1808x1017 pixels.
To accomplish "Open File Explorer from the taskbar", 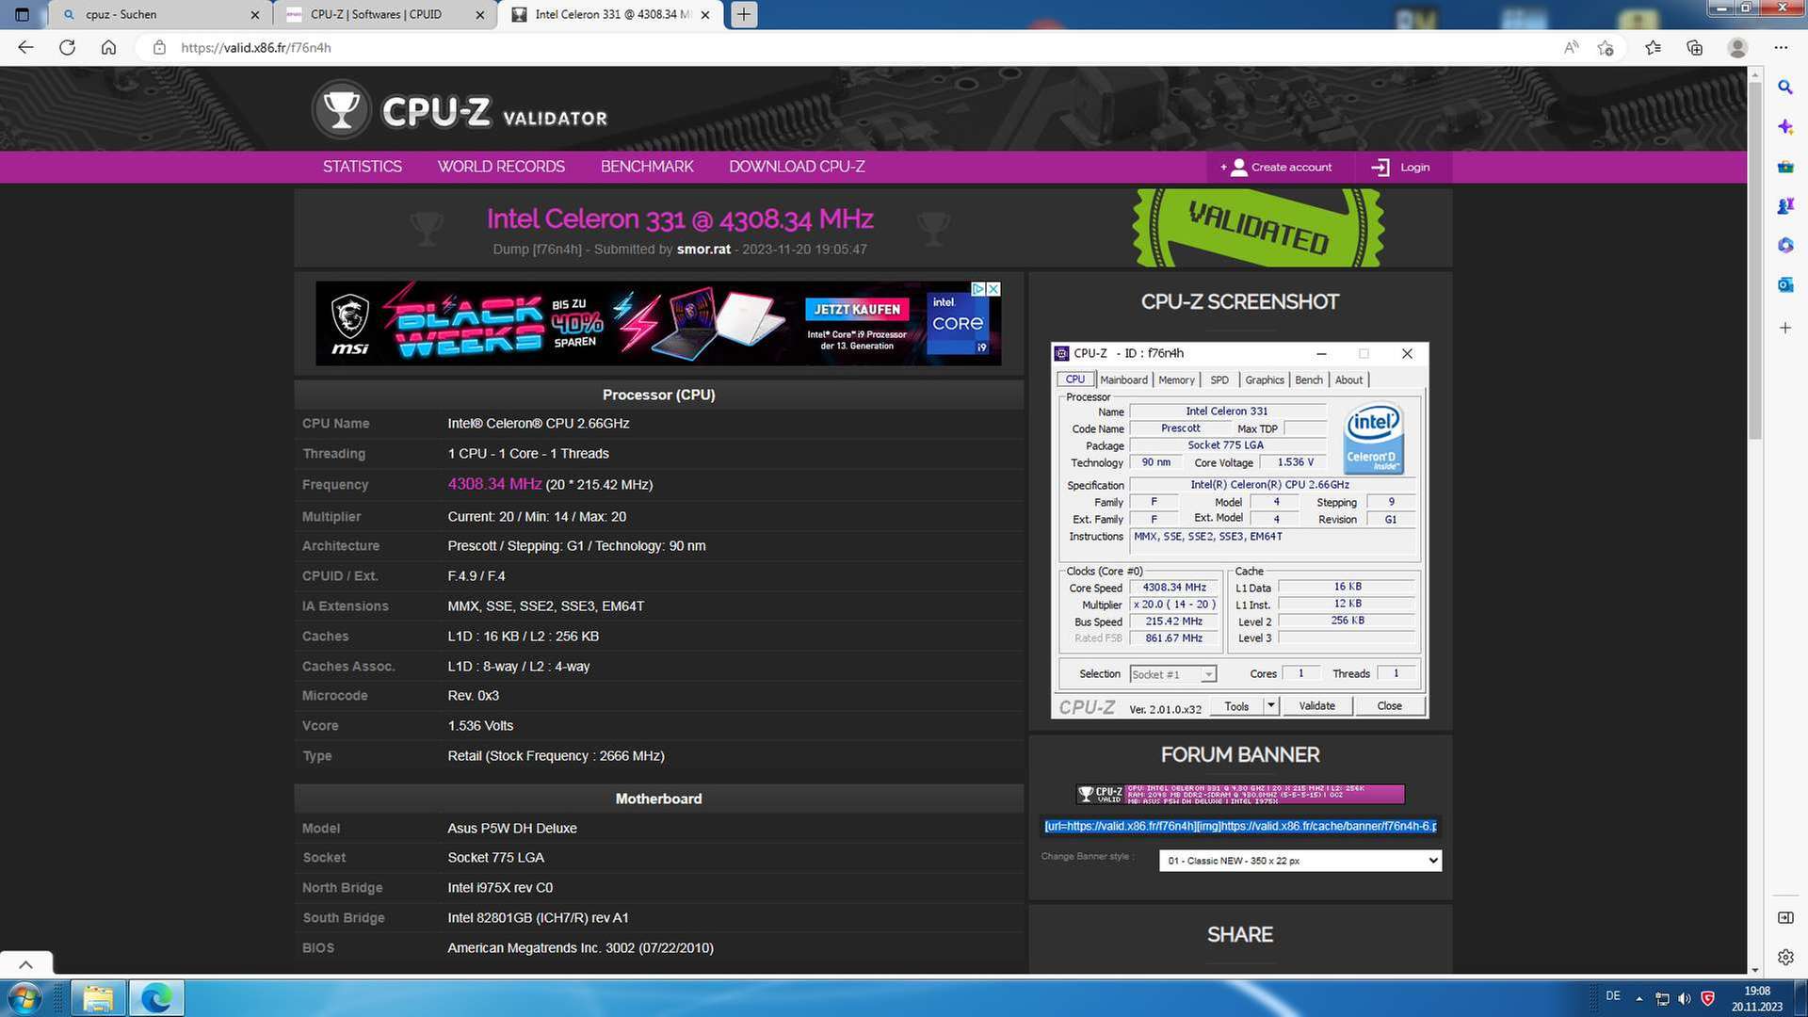I will pyautogui.click(x=98, y=998).
